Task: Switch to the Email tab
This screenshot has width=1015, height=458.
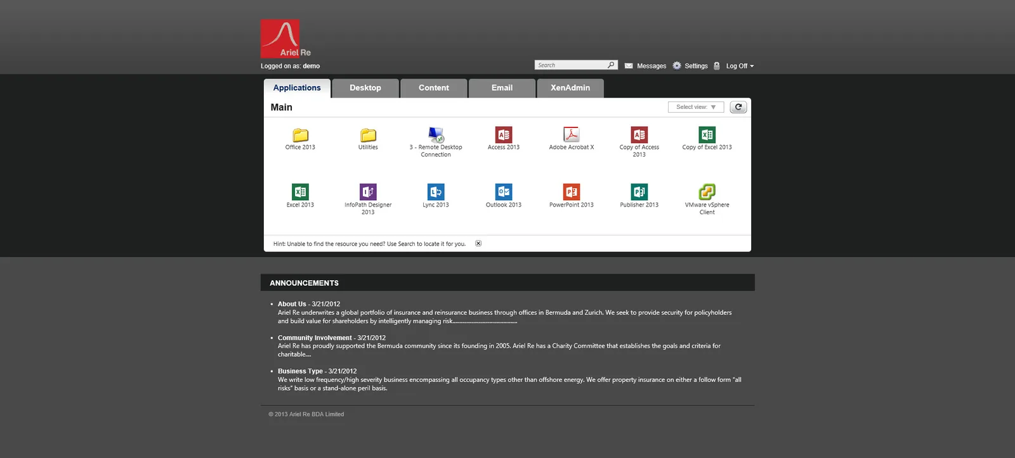Action: [x=502, y=88]
